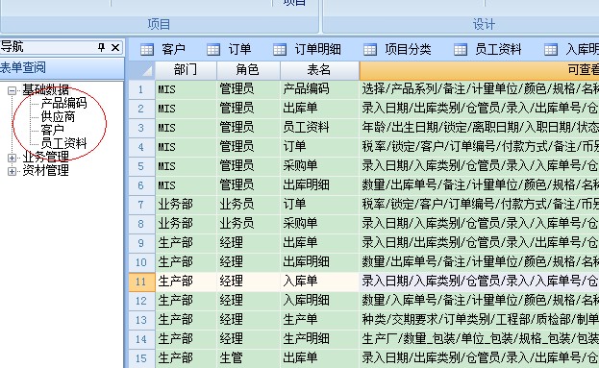Click the 角色 column header
The width and height of the screenshot is (599, 368).
pyautogui.click(x=248, y=70)
